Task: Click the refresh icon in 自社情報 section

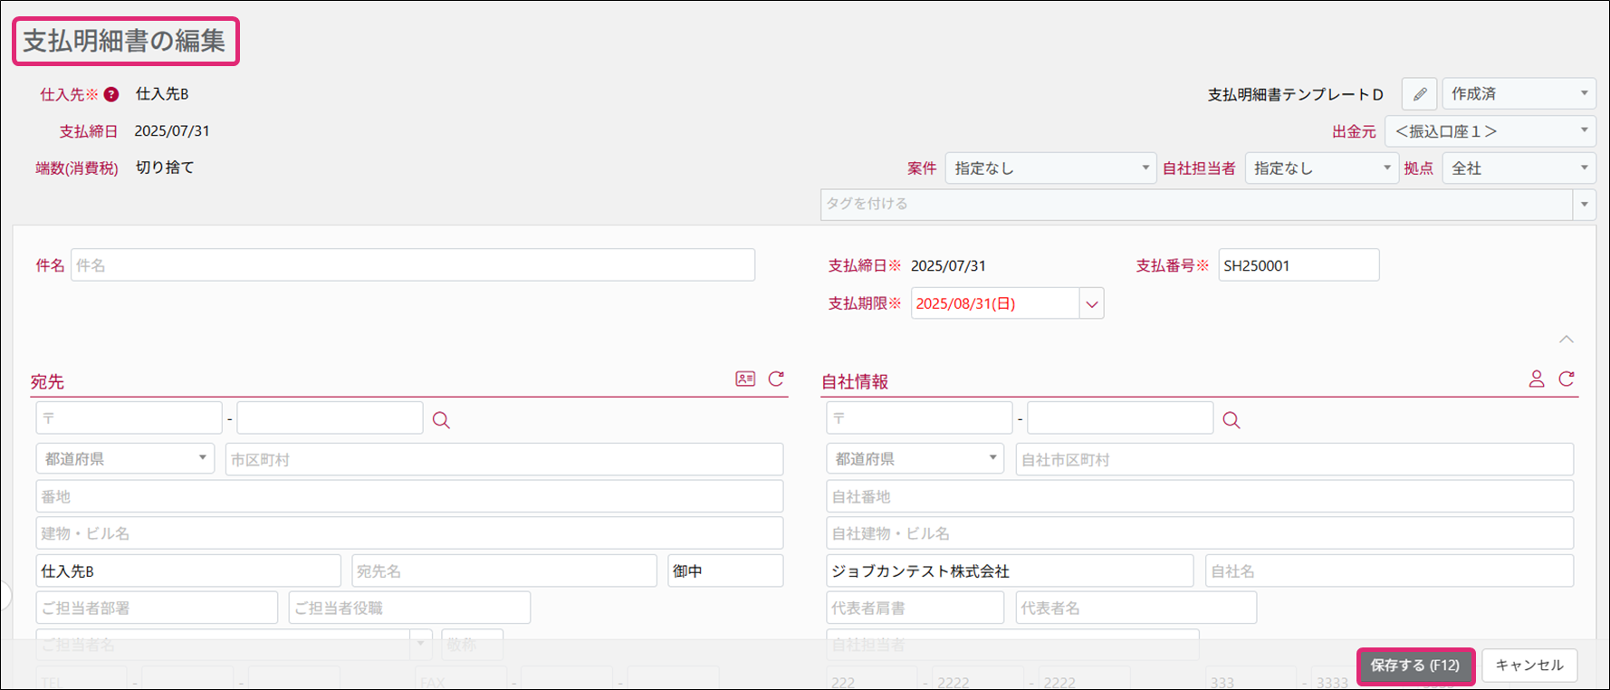Action: click(x=1567, y=379)
